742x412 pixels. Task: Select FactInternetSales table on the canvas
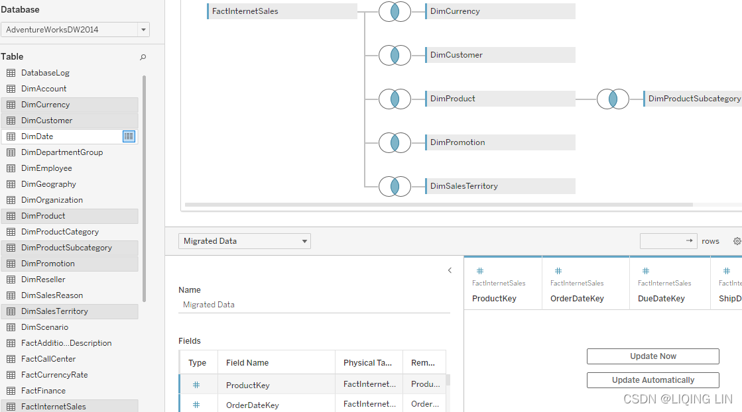[282, 11]
